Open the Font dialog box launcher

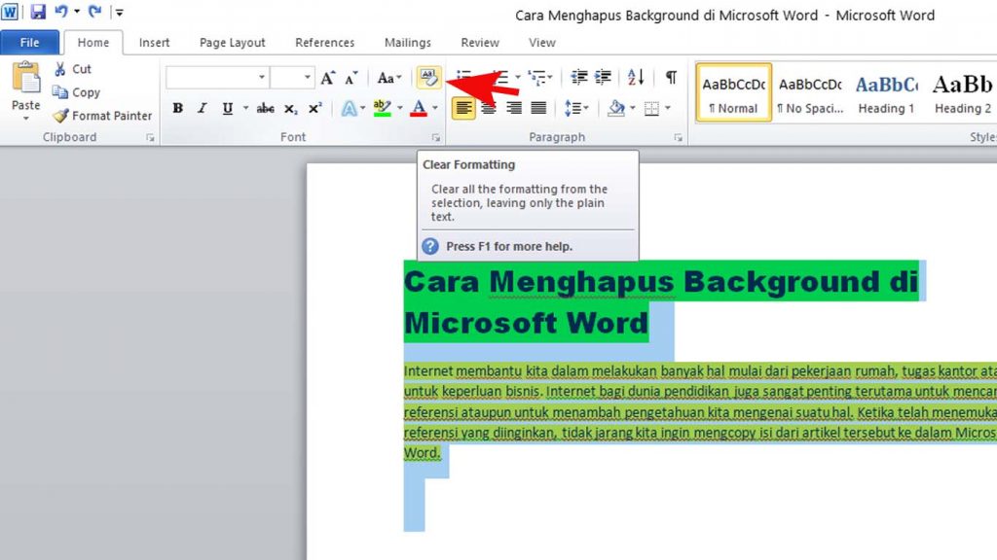pos(435,137)
